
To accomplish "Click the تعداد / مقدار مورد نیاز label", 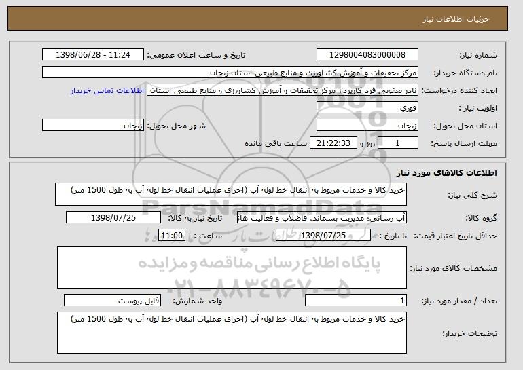I will [x=459, y=301].
